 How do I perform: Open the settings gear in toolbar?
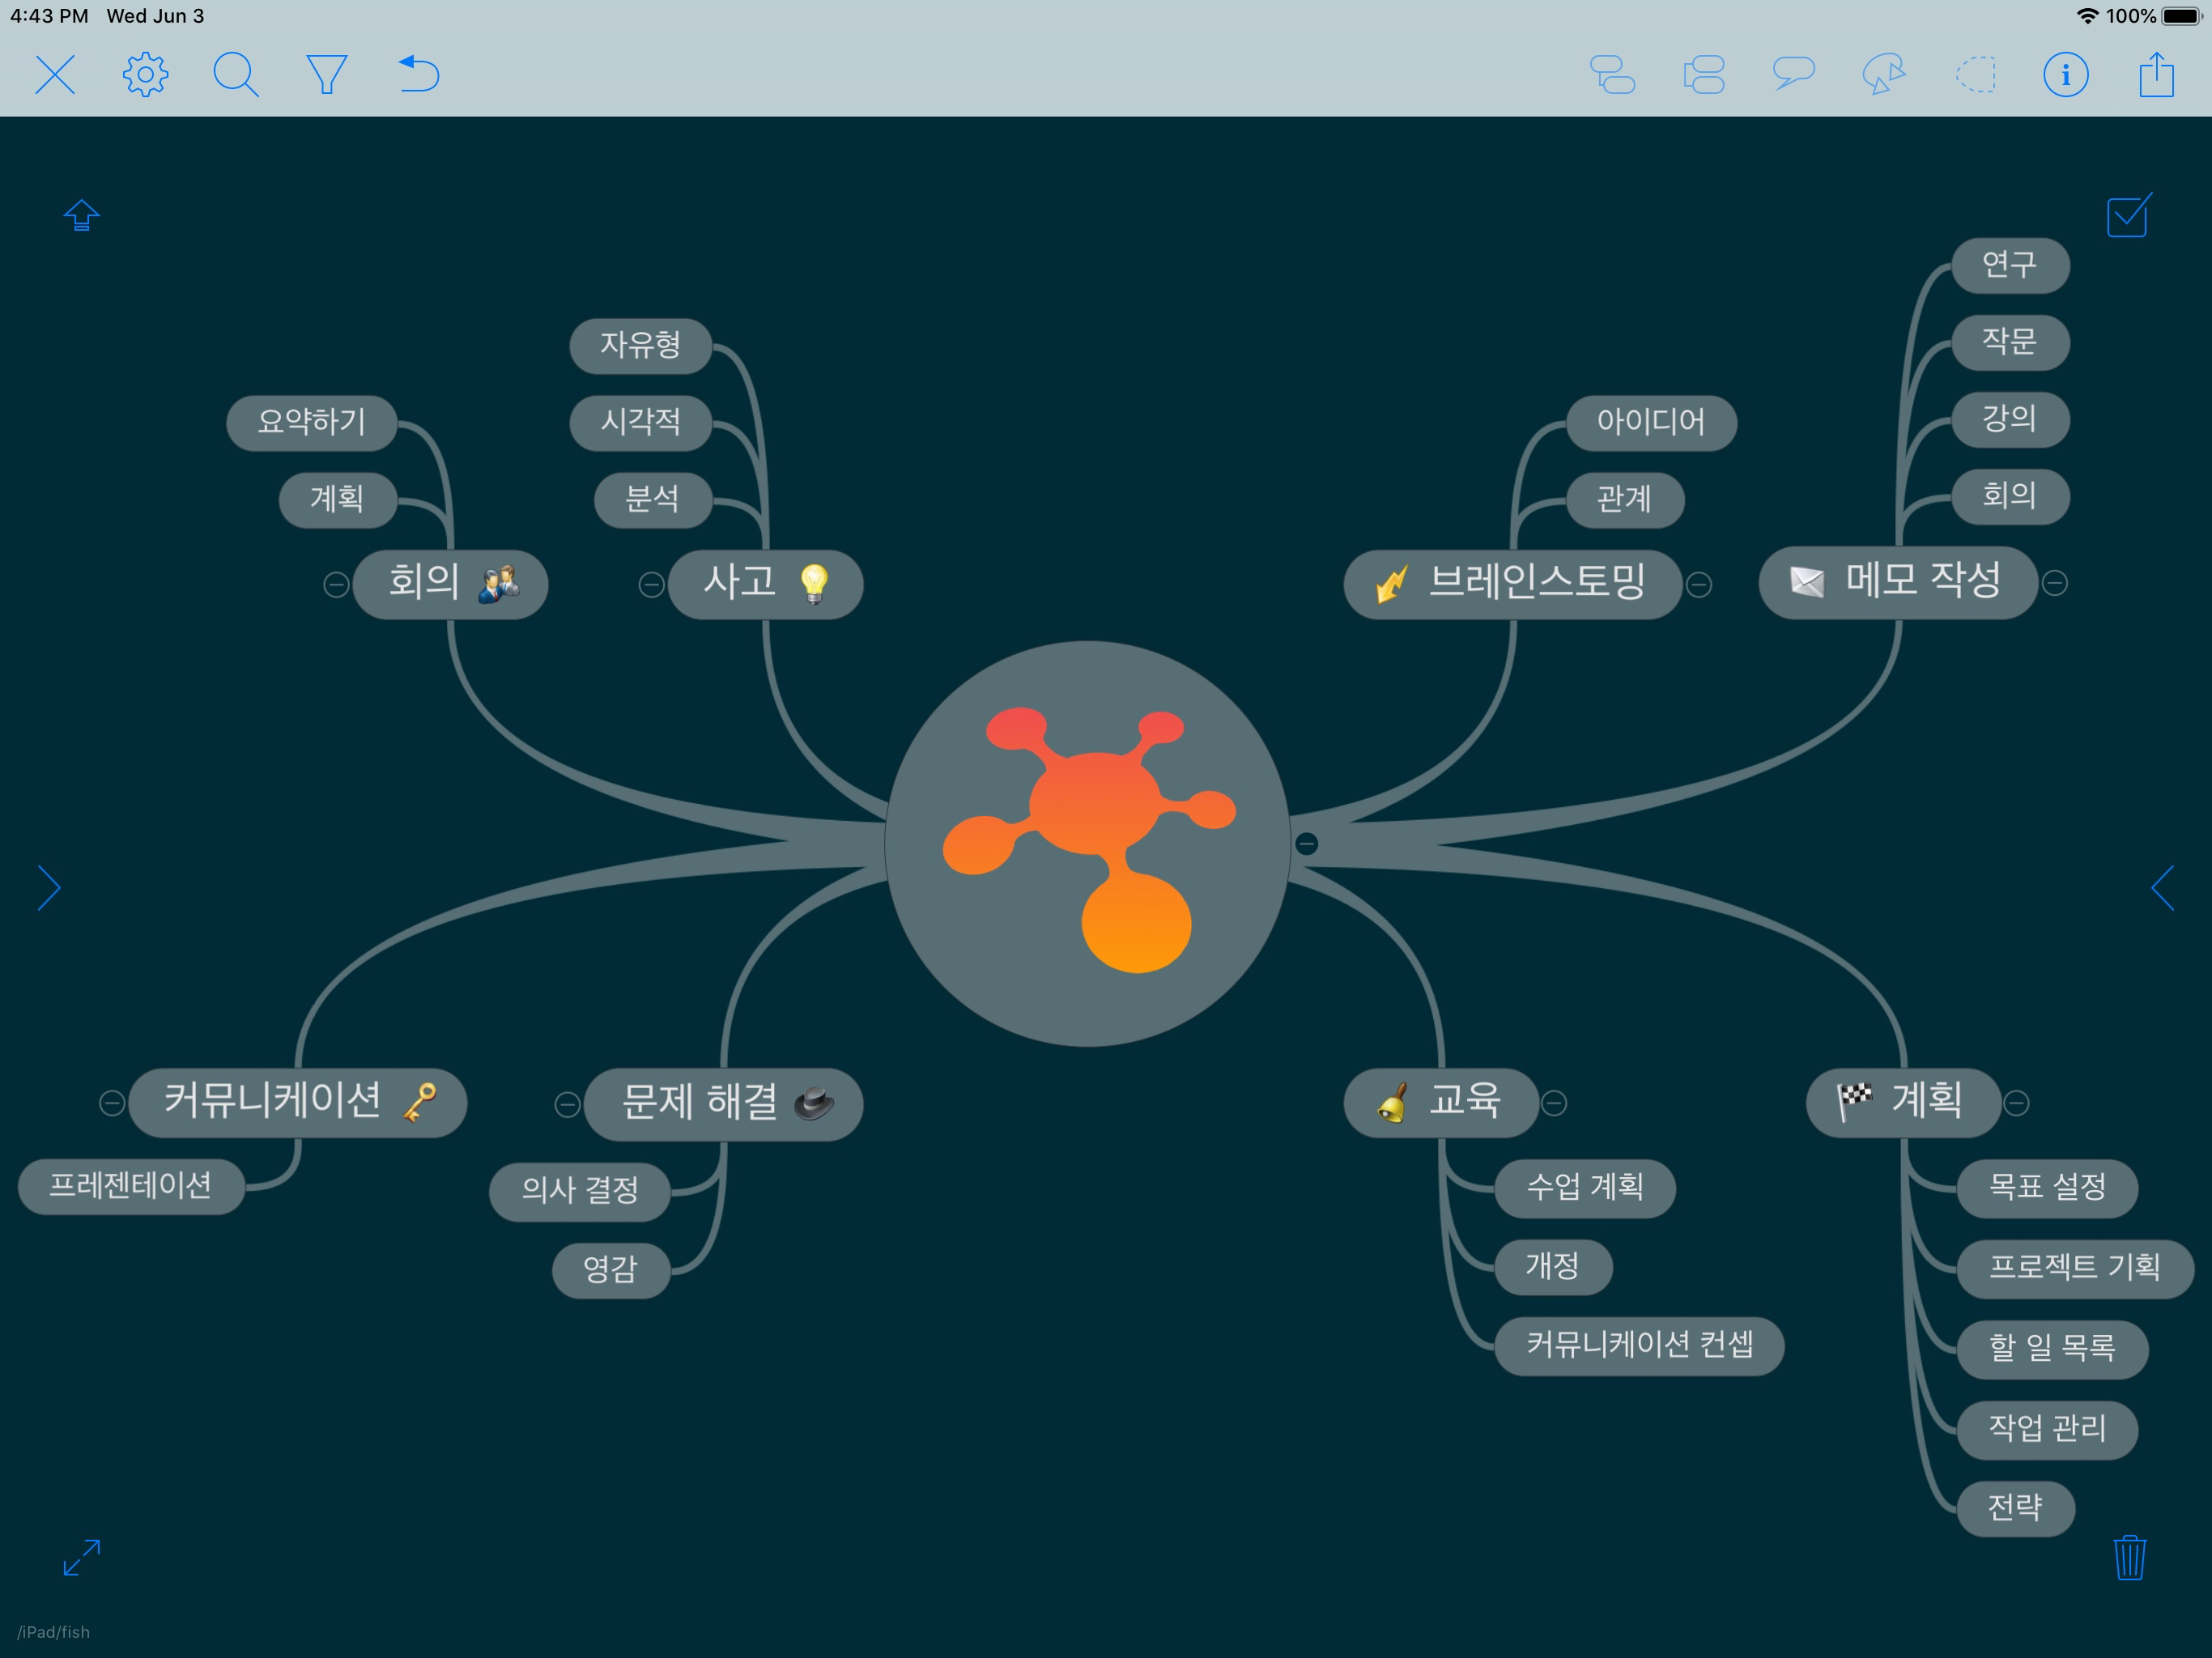click(145, 75)
